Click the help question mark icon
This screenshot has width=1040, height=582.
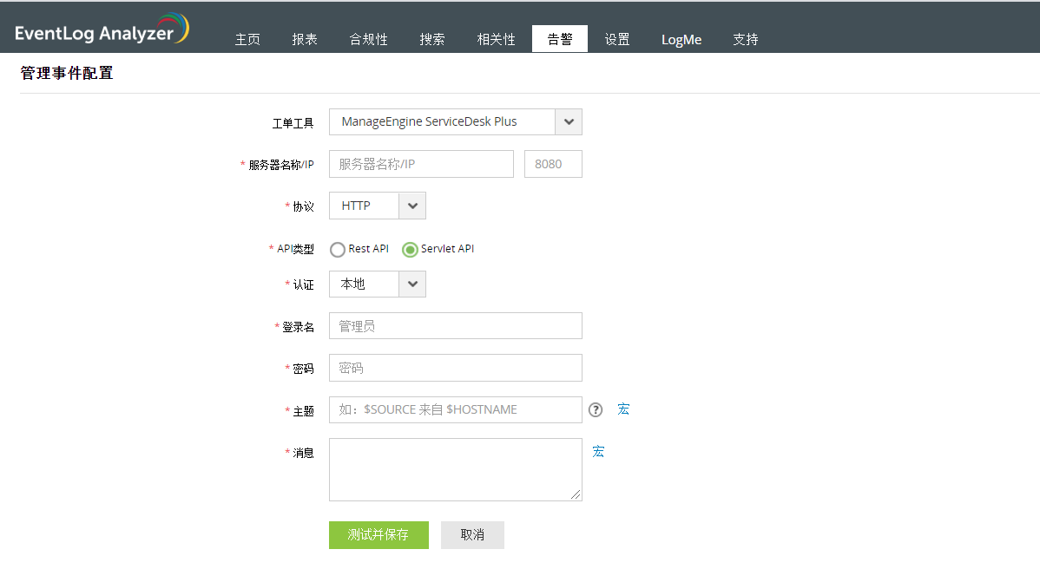pos(596,410)
